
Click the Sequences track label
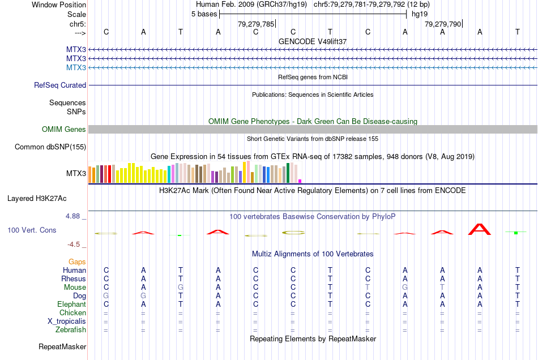point(67,102)
